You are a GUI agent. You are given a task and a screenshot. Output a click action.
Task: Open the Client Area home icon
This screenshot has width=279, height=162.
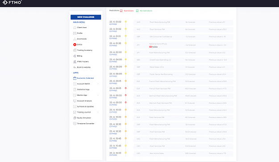pyautogui.click(x=75, y=28)
